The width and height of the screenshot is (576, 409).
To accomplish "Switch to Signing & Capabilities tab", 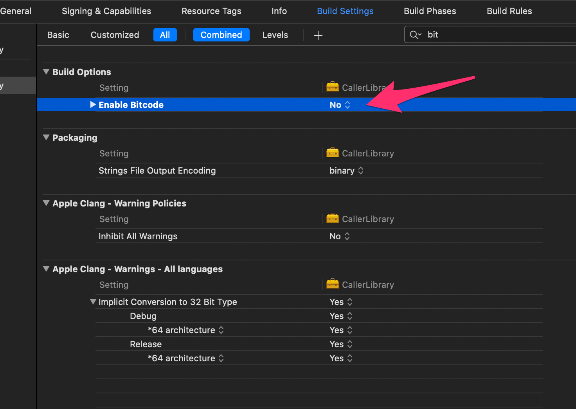I will pos(106,11).
